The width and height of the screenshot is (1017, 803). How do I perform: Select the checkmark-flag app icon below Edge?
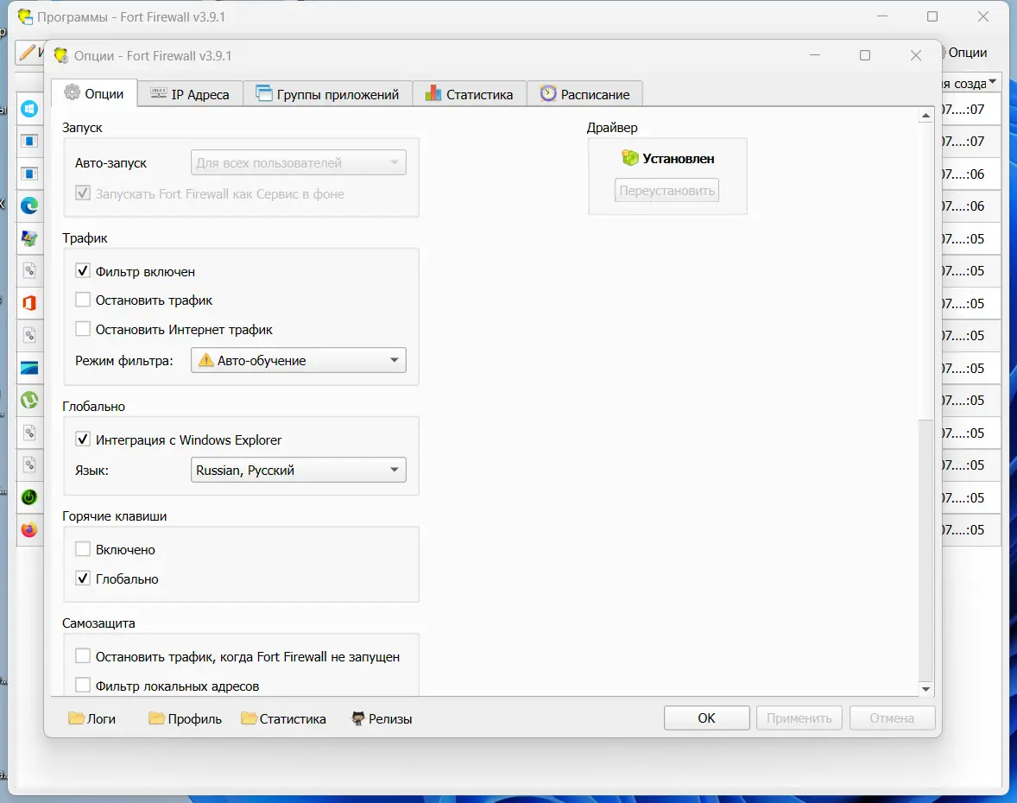coord(29,238)
